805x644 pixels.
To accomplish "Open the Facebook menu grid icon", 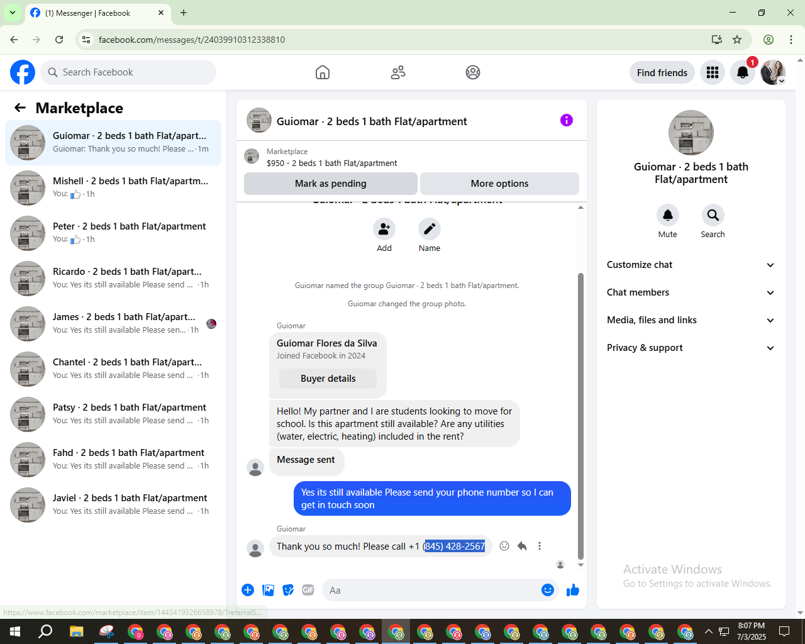I will [x=713, y=72].
